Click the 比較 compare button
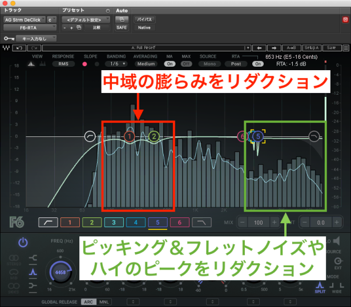 click(x=97, y=27)
